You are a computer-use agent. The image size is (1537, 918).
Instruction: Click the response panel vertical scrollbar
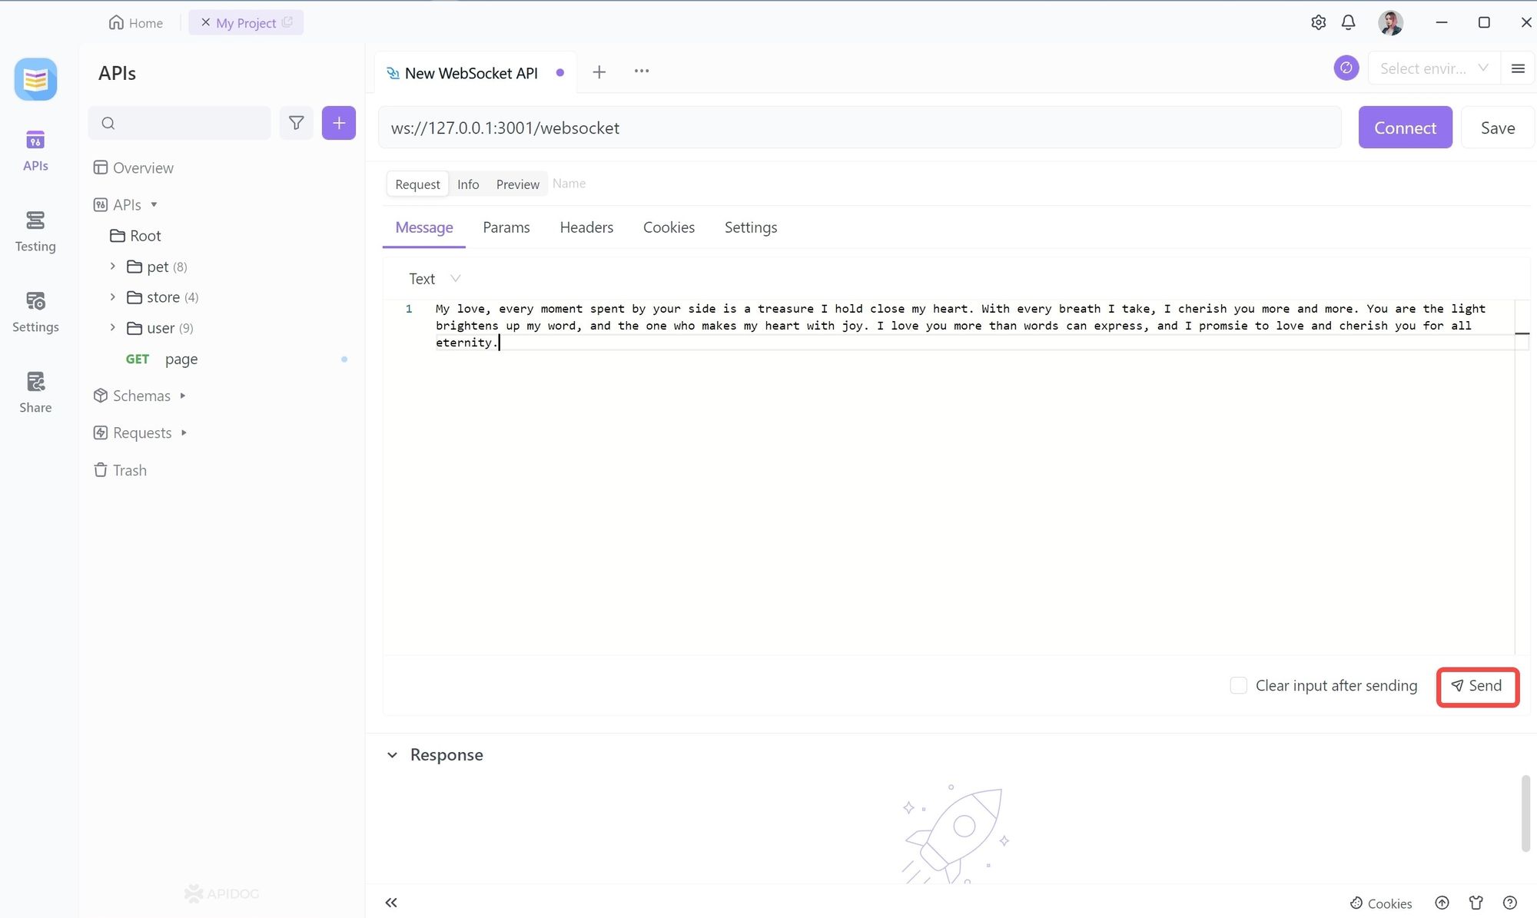(1525, 813)
